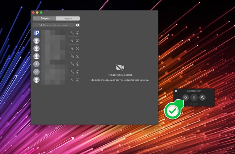Call the contact marked A
Image resolution: width=235 pixels, height=154 pixels.
73,64
